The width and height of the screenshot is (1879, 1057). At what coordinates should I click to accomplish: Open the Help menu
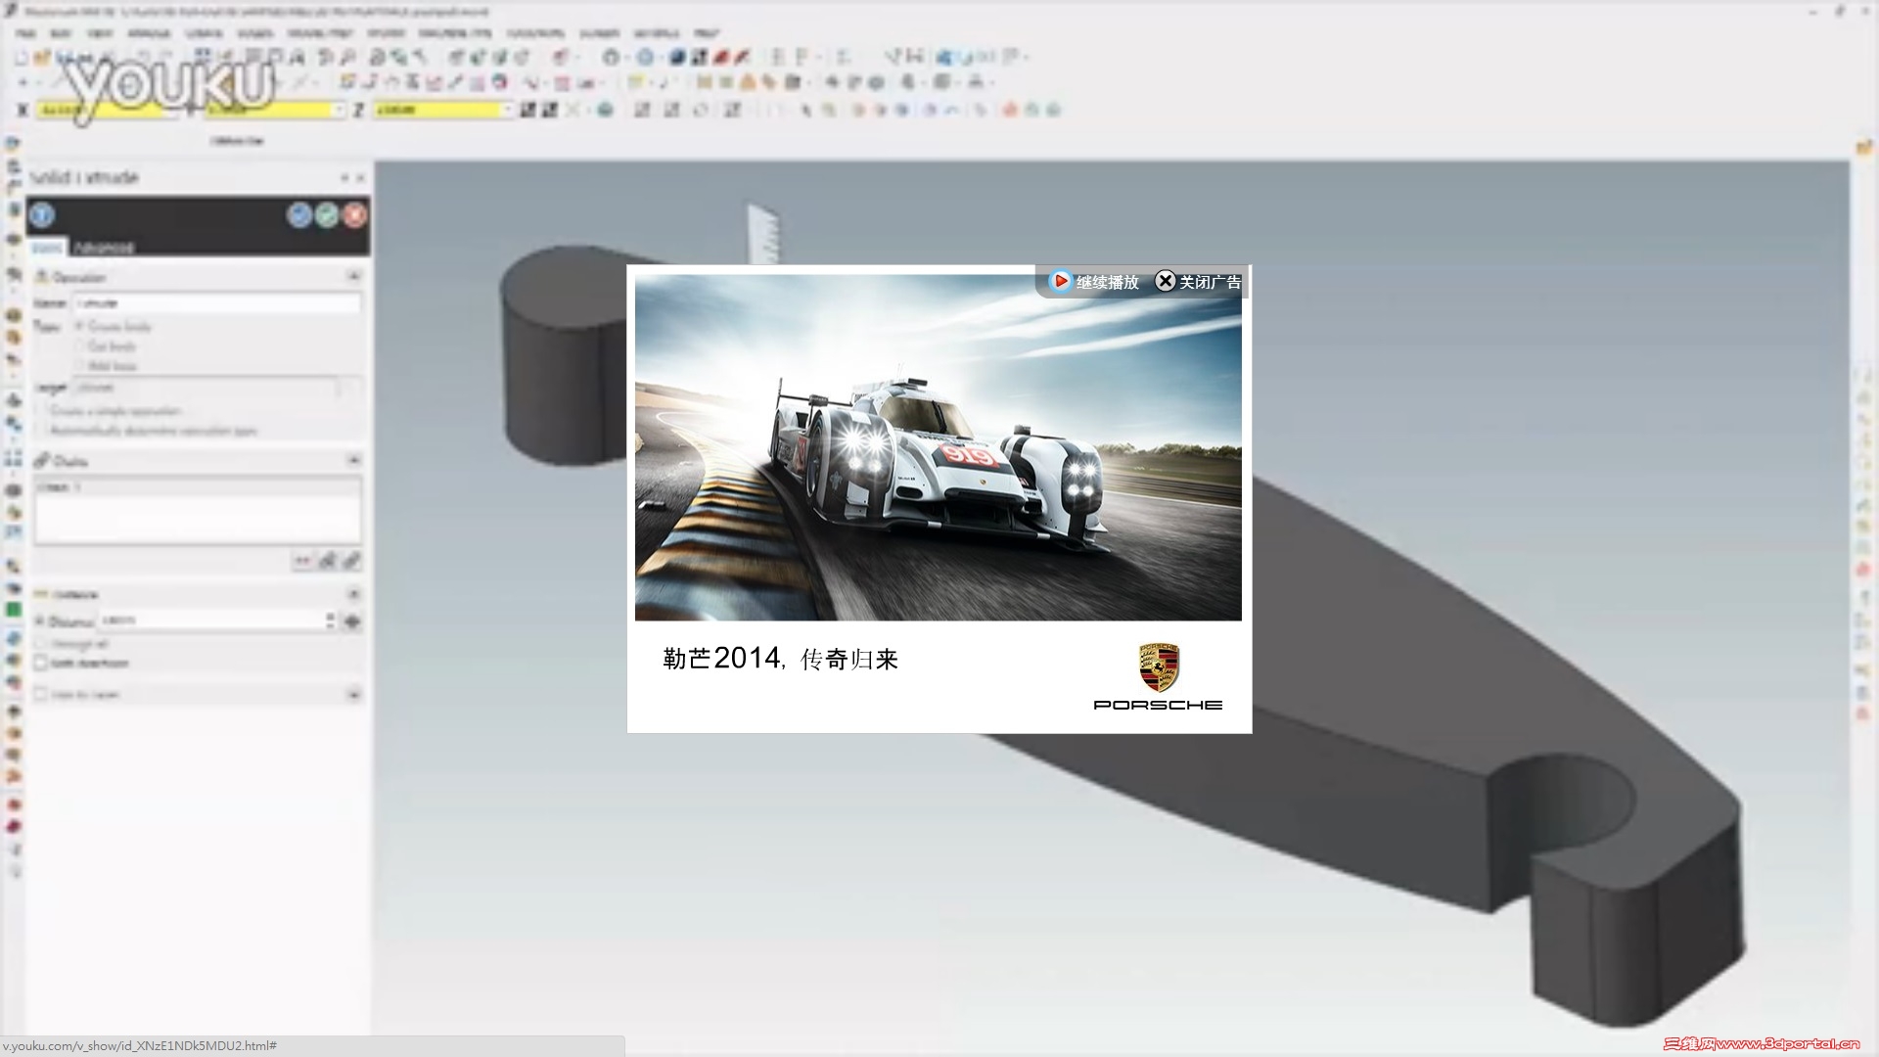click(x=706, y=33)
